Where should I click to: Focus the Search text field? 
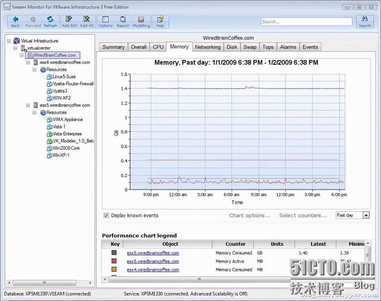click(306, 22)
